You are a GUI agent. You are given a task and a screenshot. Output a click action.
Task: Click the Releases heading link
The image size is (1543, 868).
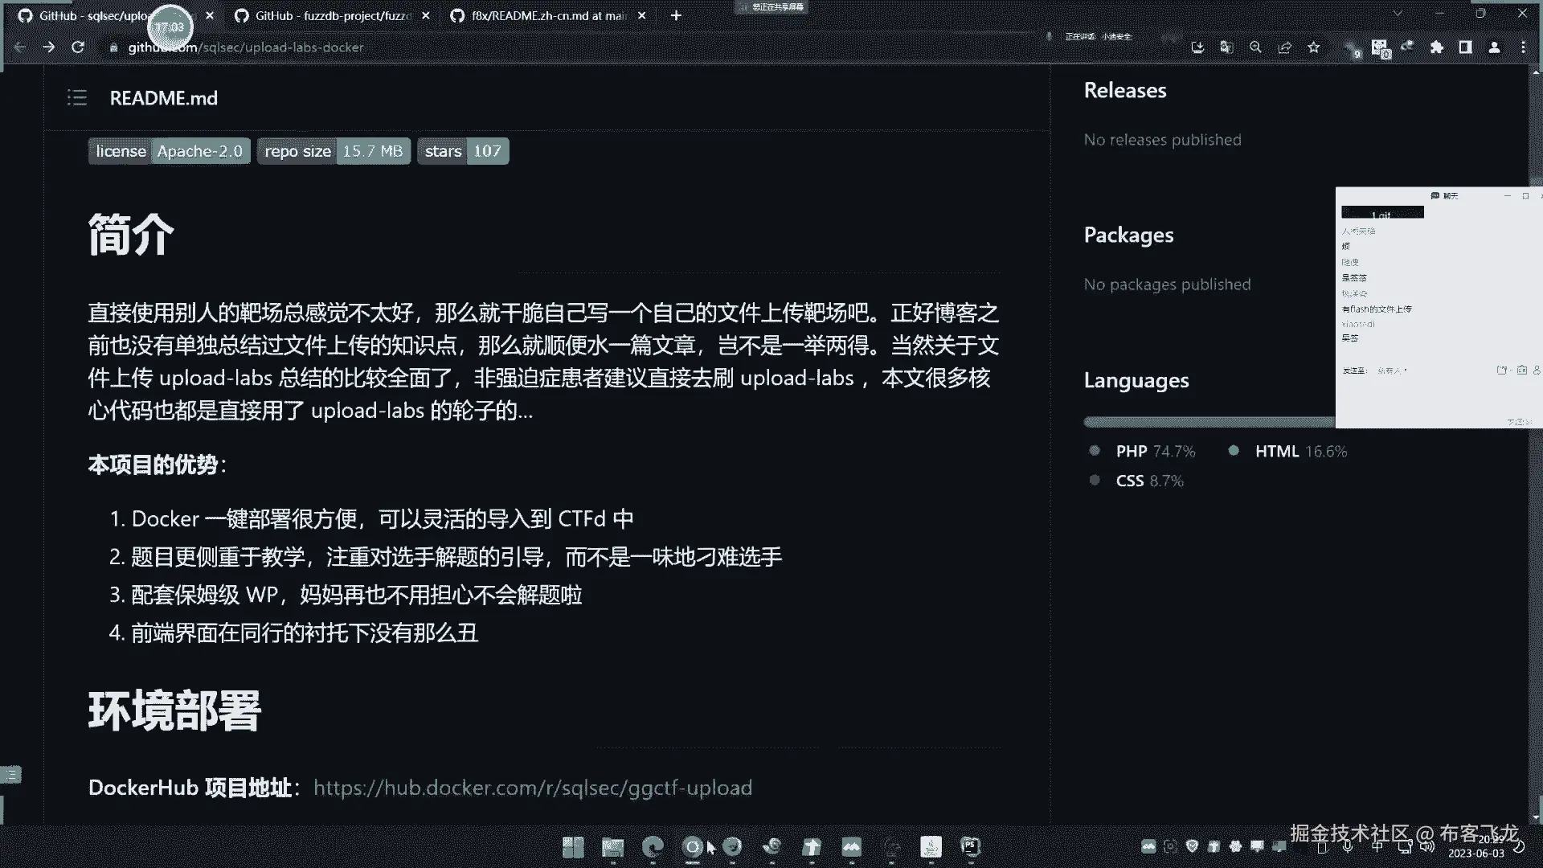pos(1124,90)
